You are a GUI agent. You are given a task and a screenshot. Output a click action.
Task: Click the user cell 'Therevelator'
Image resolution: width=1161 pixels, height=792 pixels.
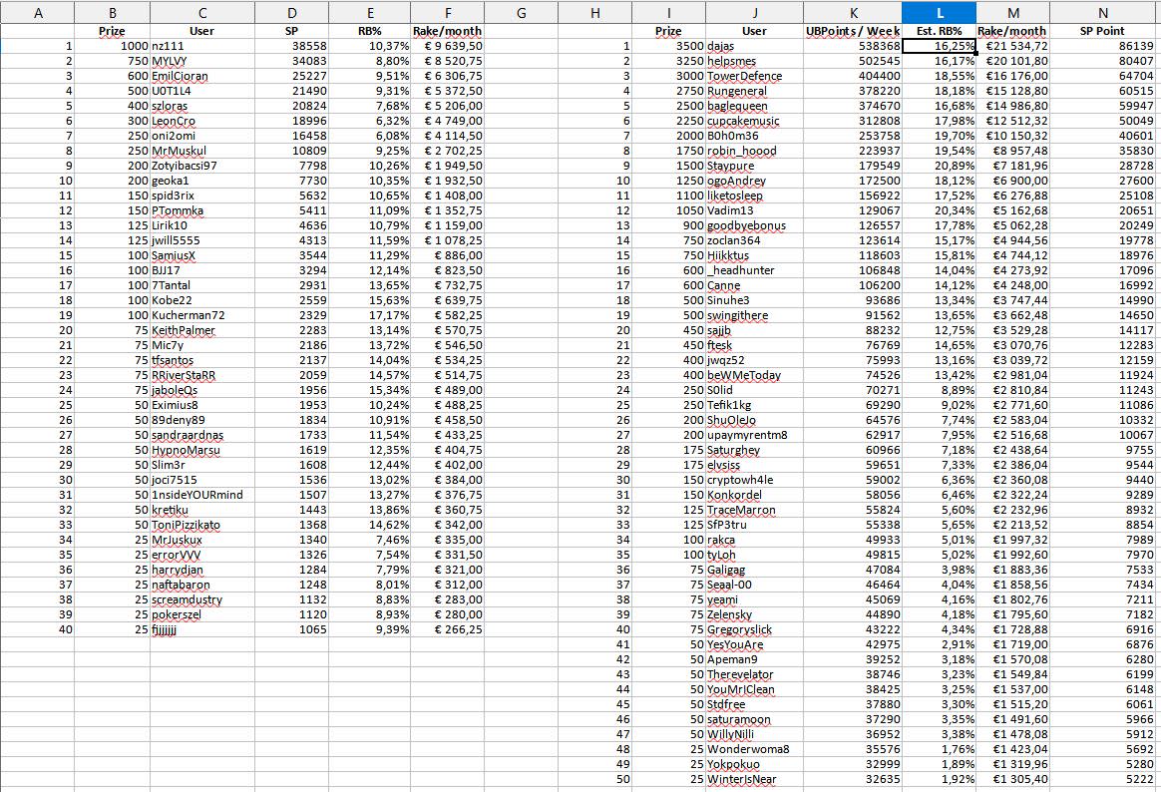click(x=754, y=674)
